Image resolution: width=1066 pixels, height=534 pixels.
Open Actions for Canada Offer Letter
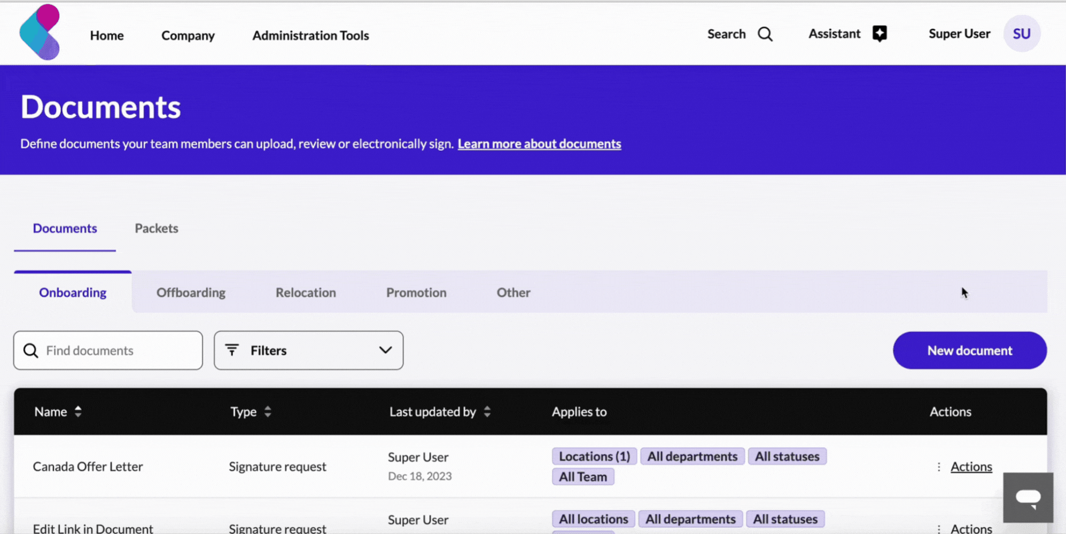(x=971, y=467)
